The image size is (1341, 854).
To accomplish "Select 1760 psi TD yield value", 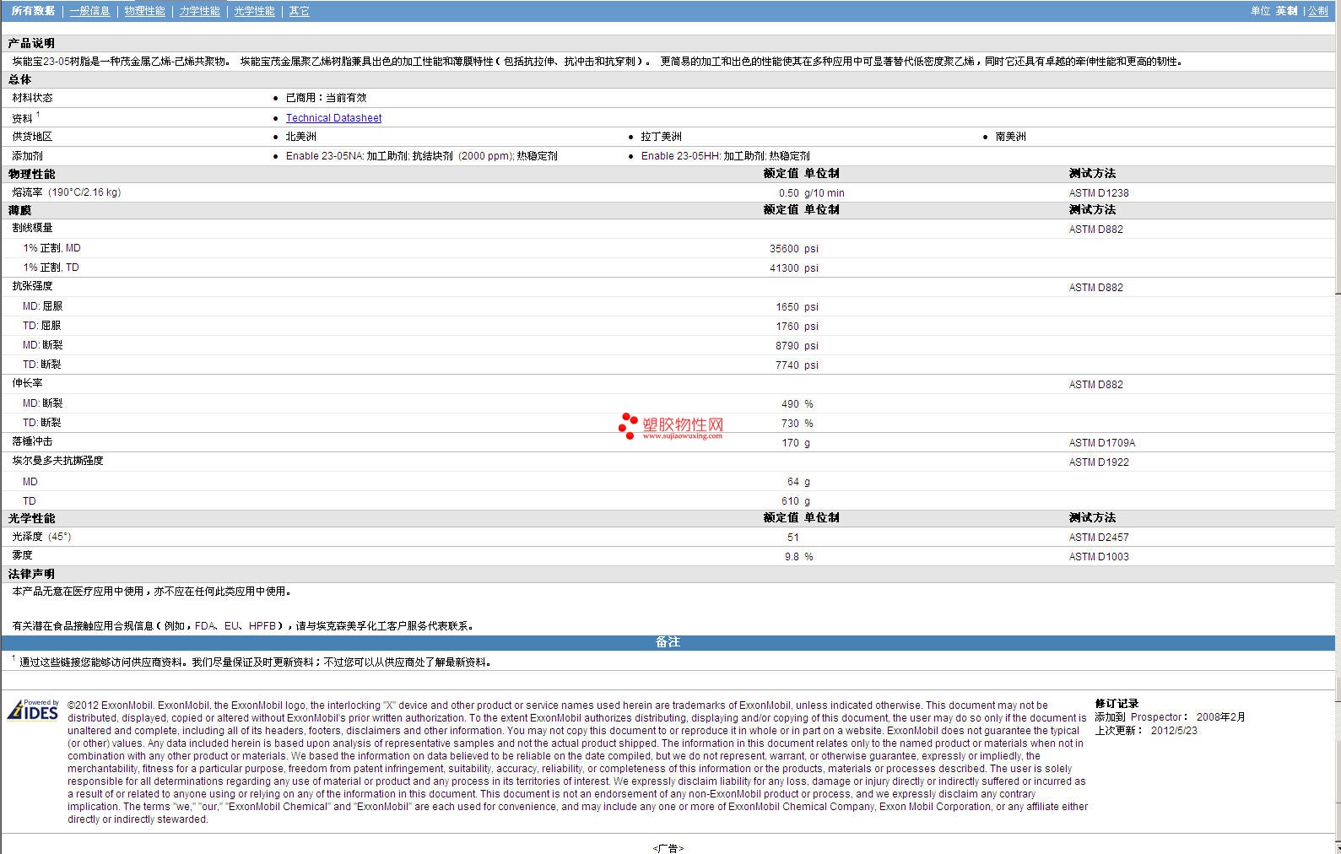I will click(797, 327).
